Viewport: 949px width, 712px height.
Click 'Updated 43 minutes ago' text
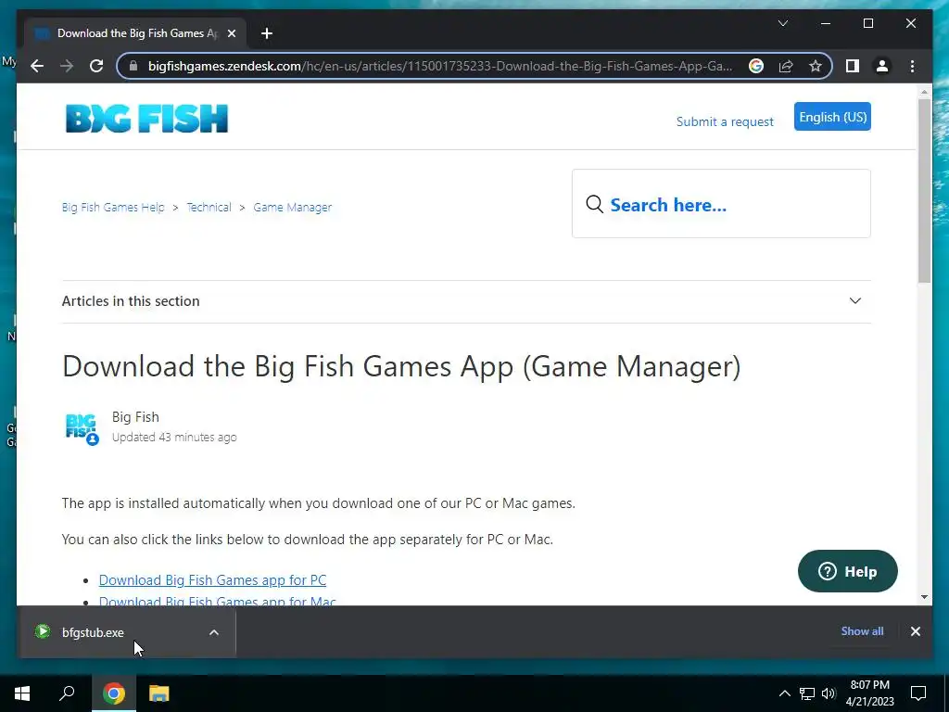pyautogui.click(x=174, y=438)
